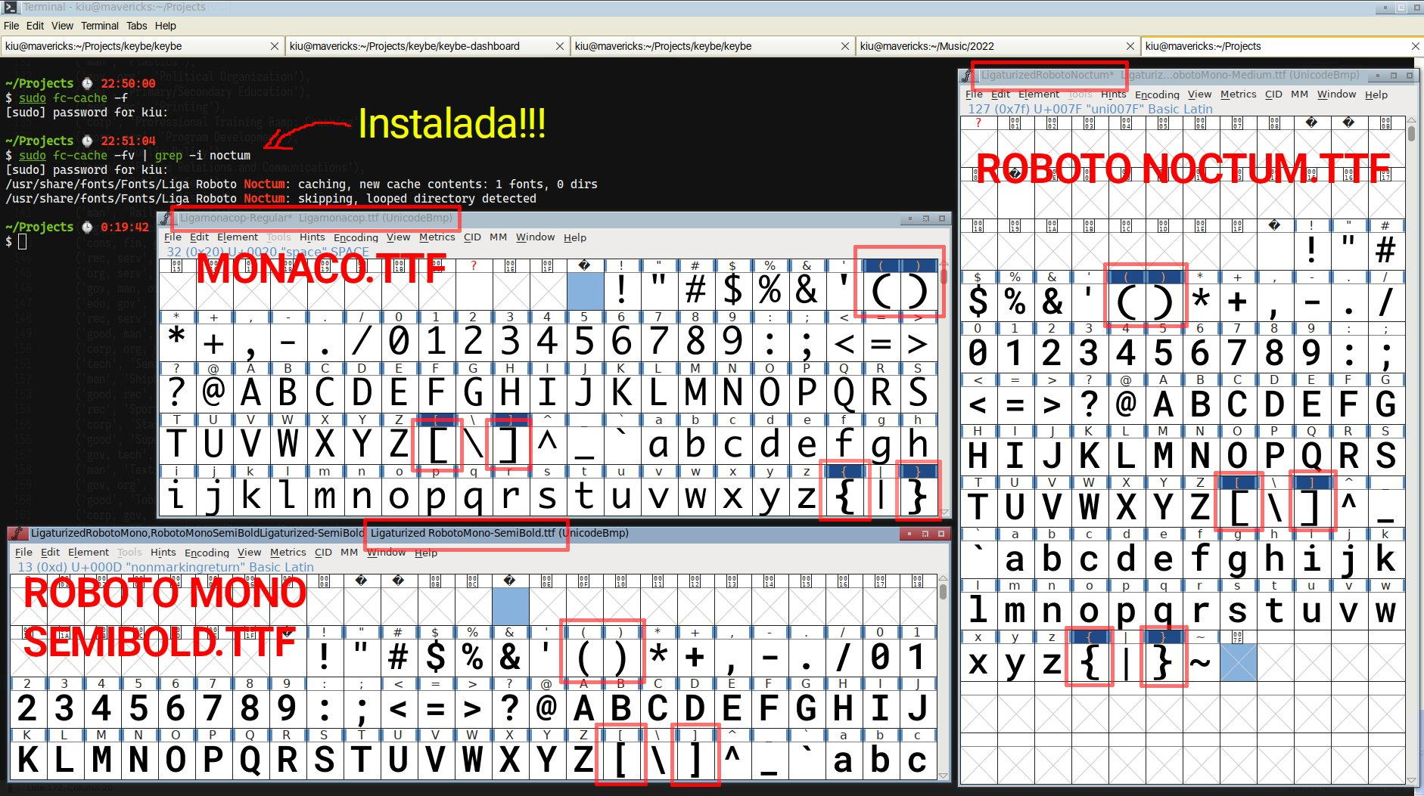Screen dimensions: 1424x796
Task: Switch to the ~/Music/2022 terminal tab
Action: pos(997,46)
